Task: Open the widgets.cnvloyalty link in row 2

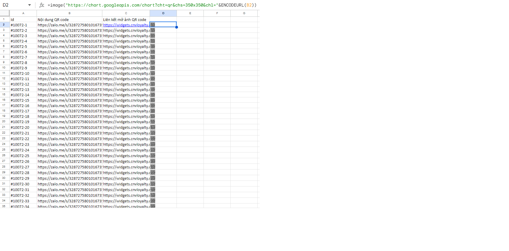Action: (x=126, y=25)
